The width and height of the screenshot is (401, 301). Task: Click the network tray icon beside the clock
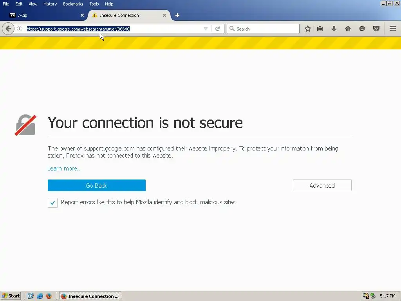(373, 296)
